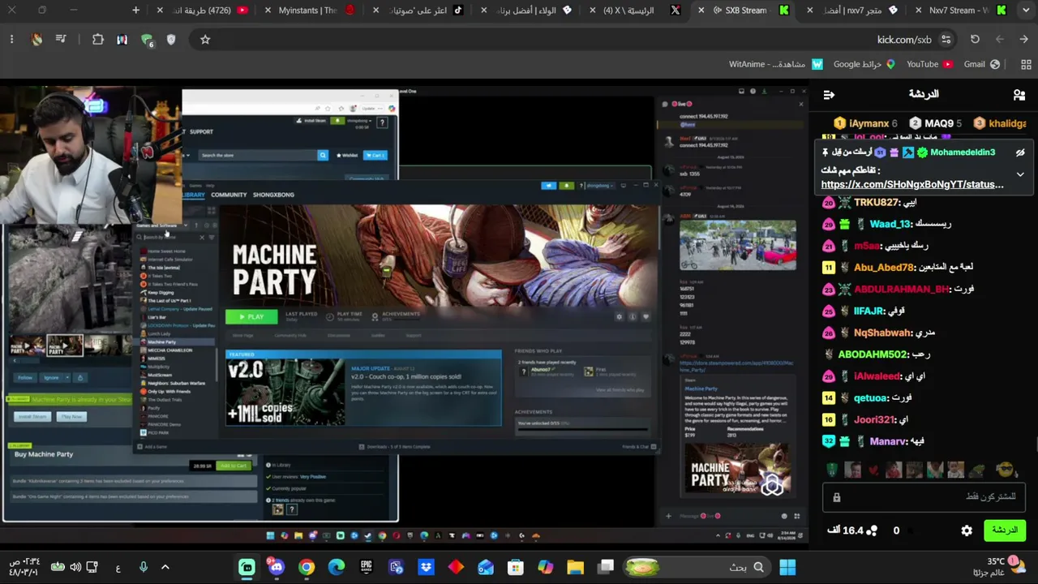Switch to COMMUNITY tab in Steam window
The height and width of the screenshot is (584, 1038).
[x=229, y=195]
